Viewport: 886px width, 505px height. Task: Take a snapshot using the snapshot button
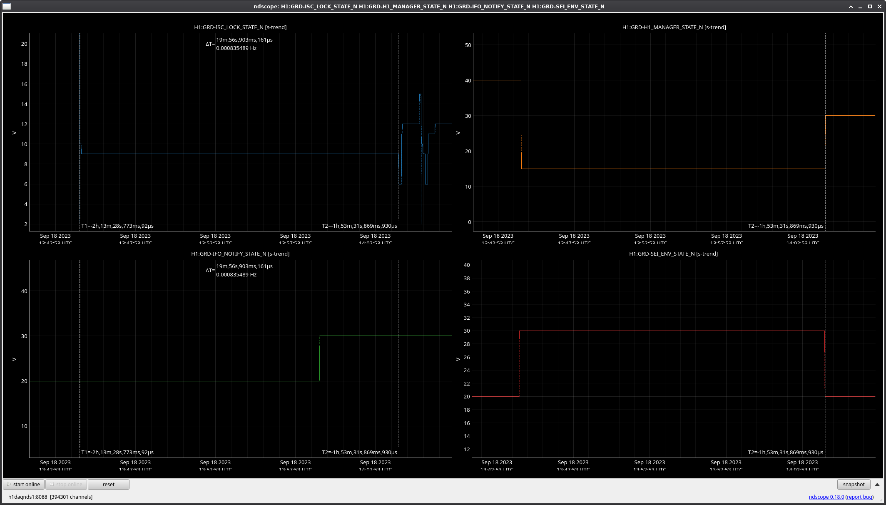[x=854, y=484]
